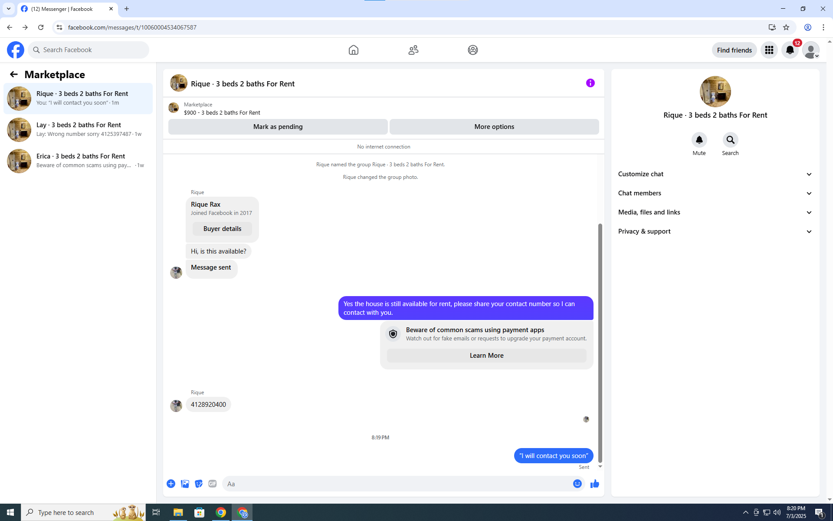The height and width of the screenshot is (521, 833).
Task: Expand Customize chat section
Action: tap(715, 174)
